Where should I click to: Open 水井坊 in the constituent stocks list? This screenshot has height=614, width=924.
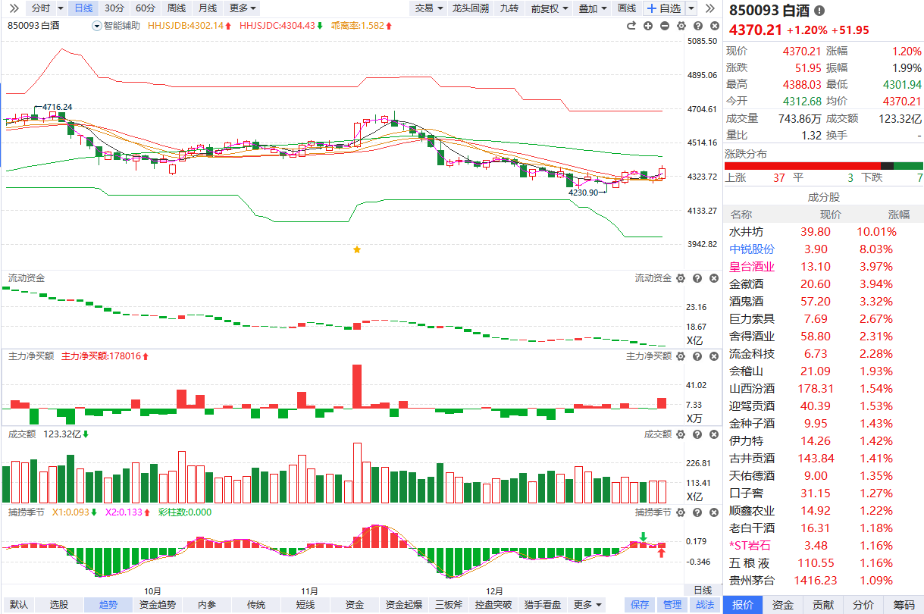[x=746, y=232]
